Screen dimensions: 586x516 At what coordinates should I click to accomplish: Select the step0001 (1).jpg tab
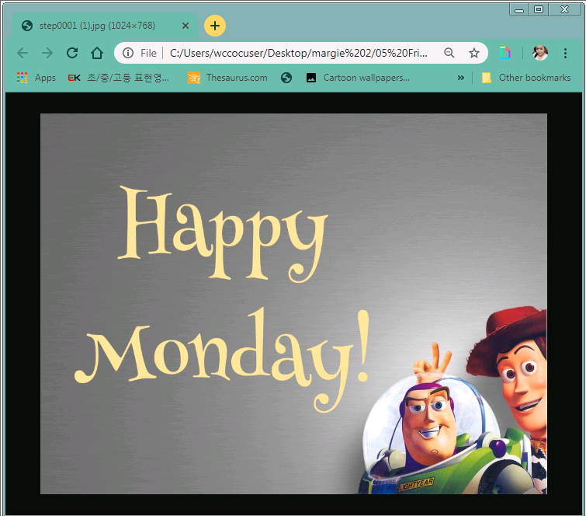pos(105,26)
